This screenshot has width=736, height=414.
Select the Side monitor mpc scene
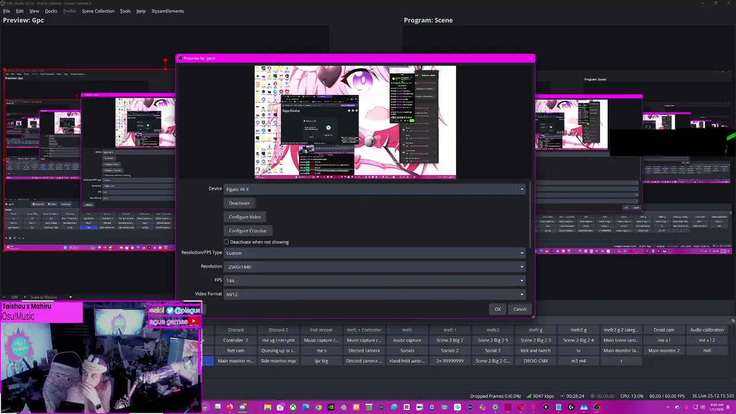pos(278,361)
